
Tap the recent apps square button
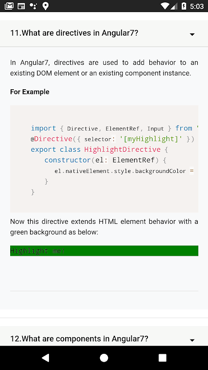tap(163, 358)
